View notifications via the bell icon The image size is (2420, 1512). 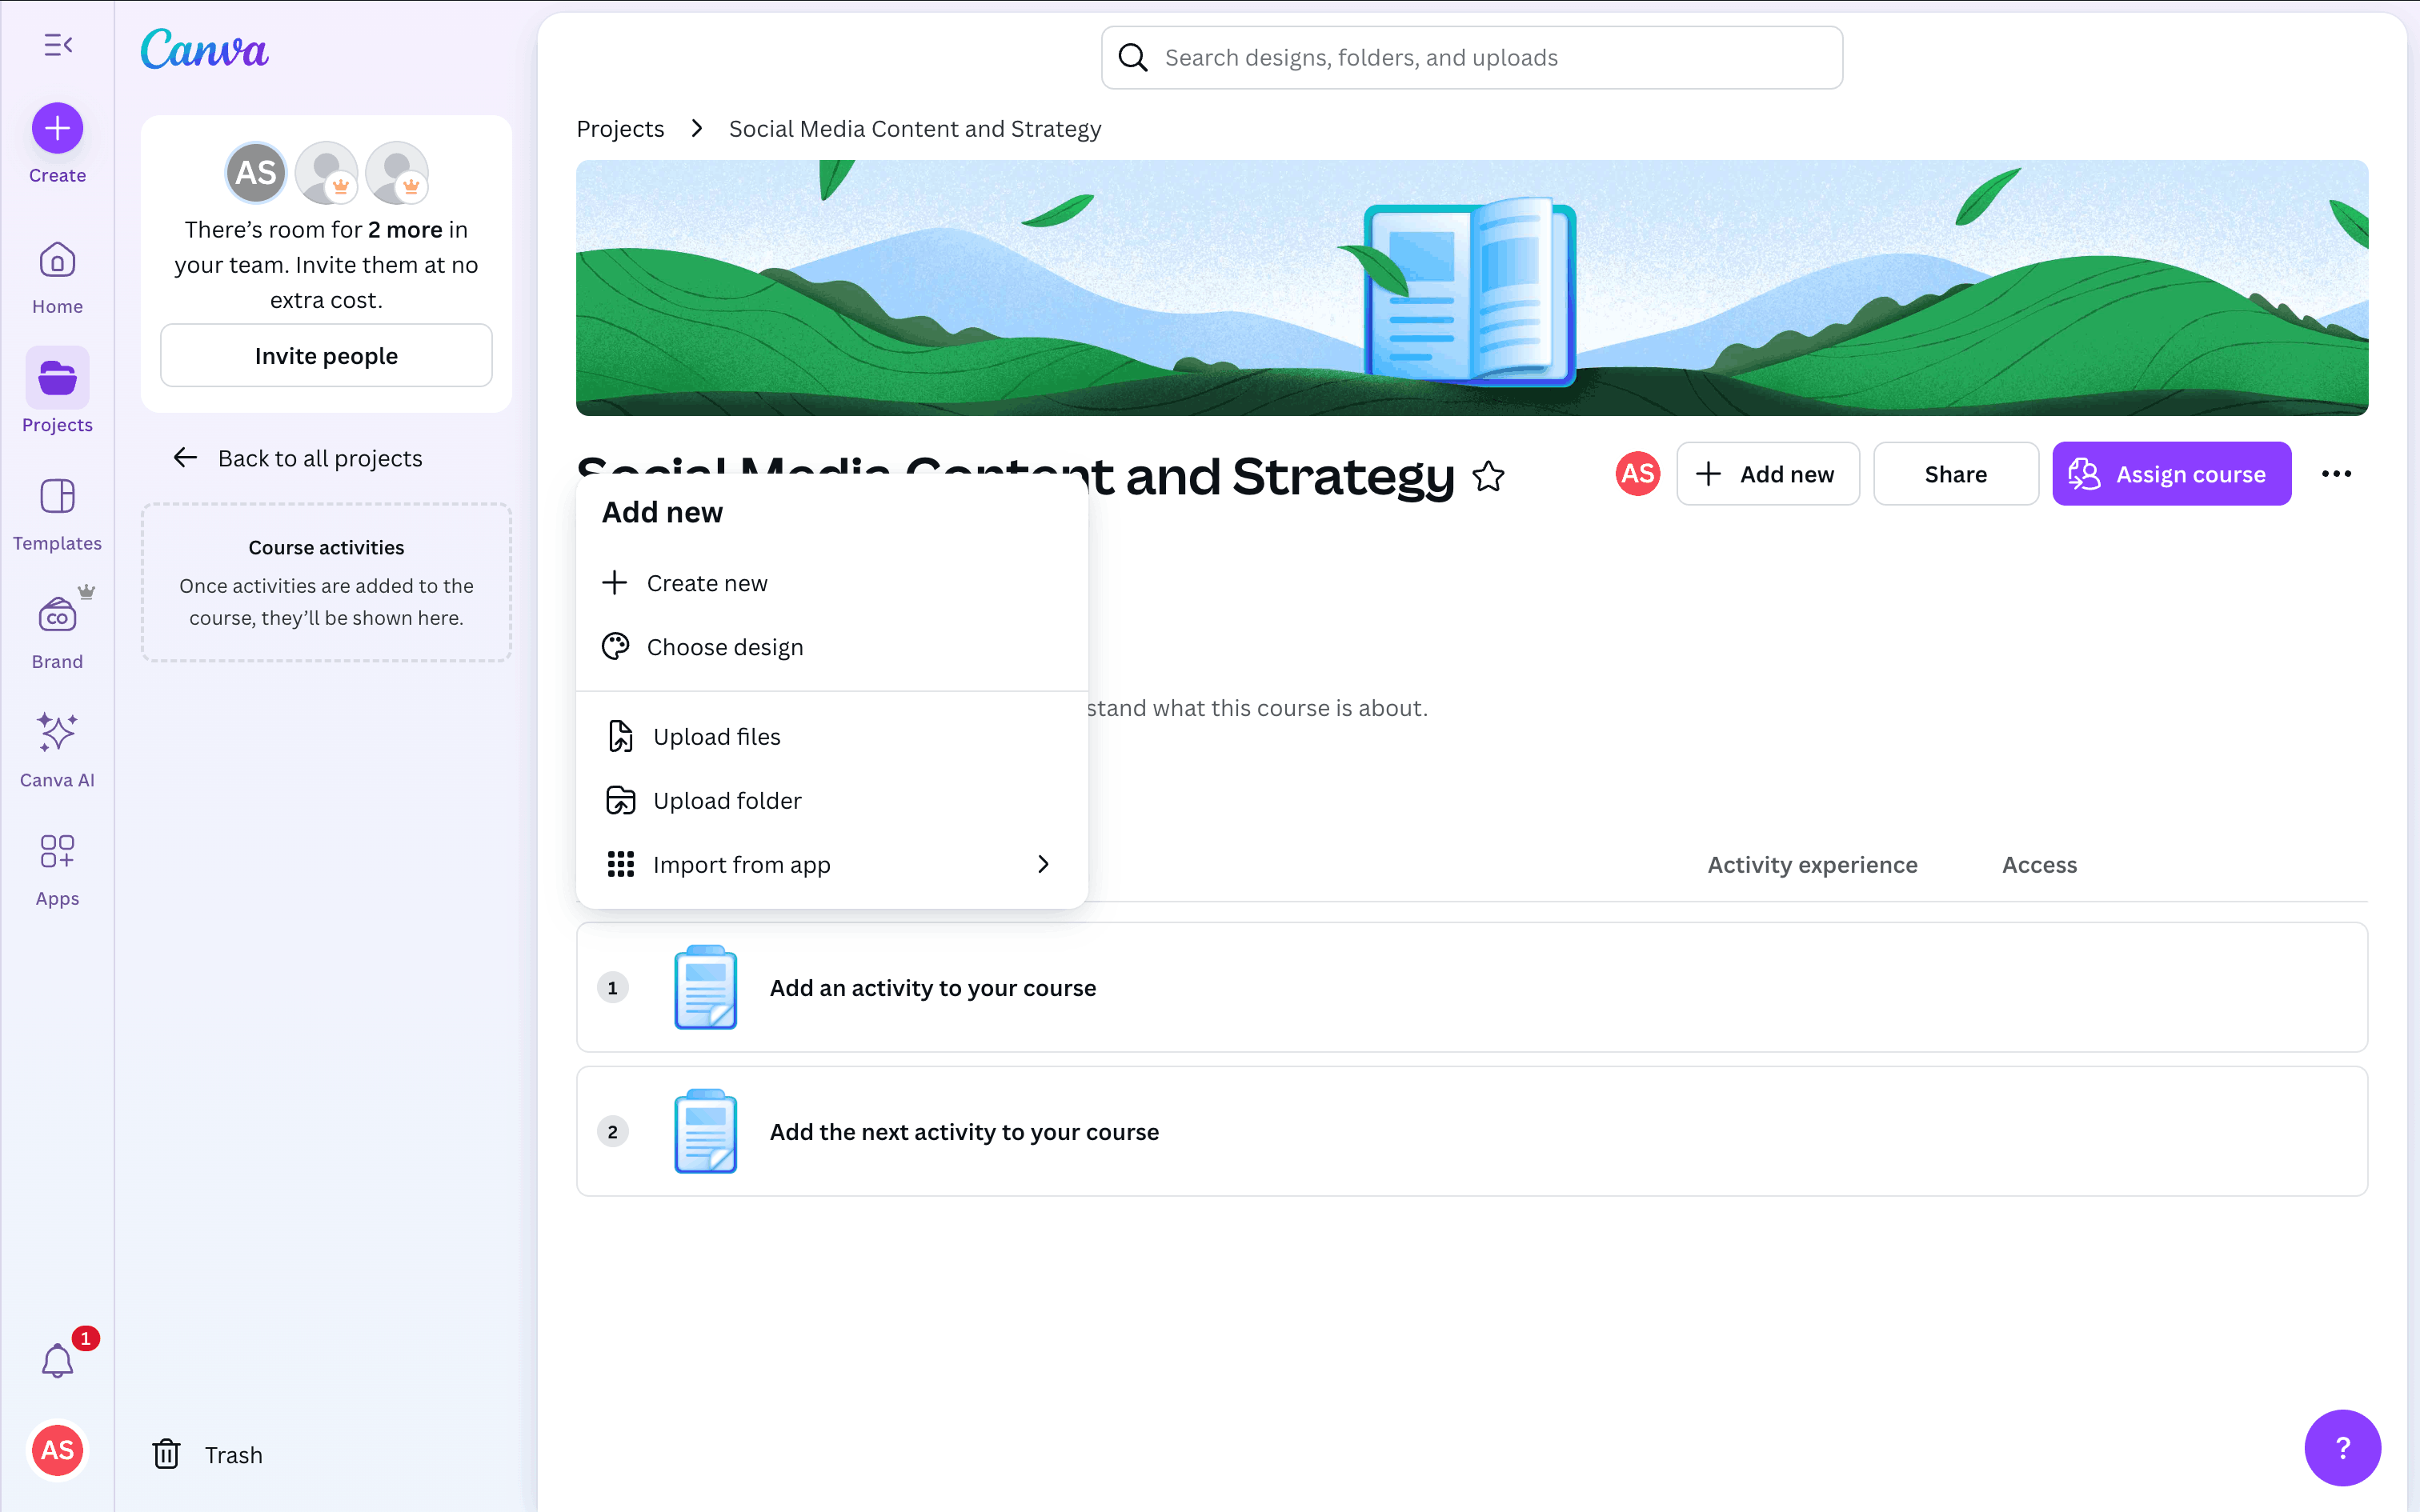[x=57, y=1360]
